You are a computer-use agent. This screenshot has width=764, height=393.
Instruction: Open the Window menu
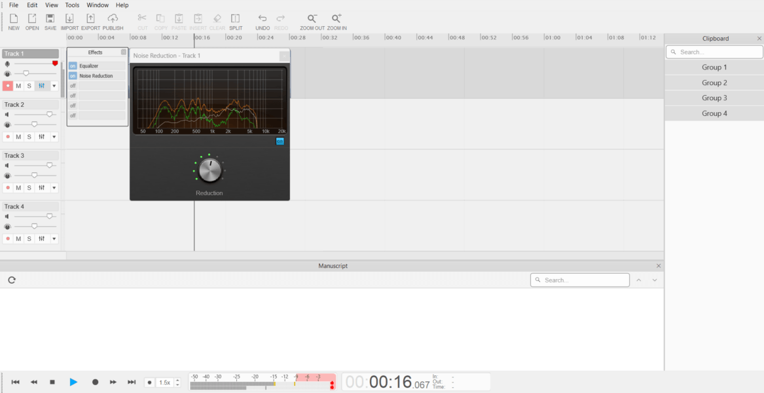point(98,5)
